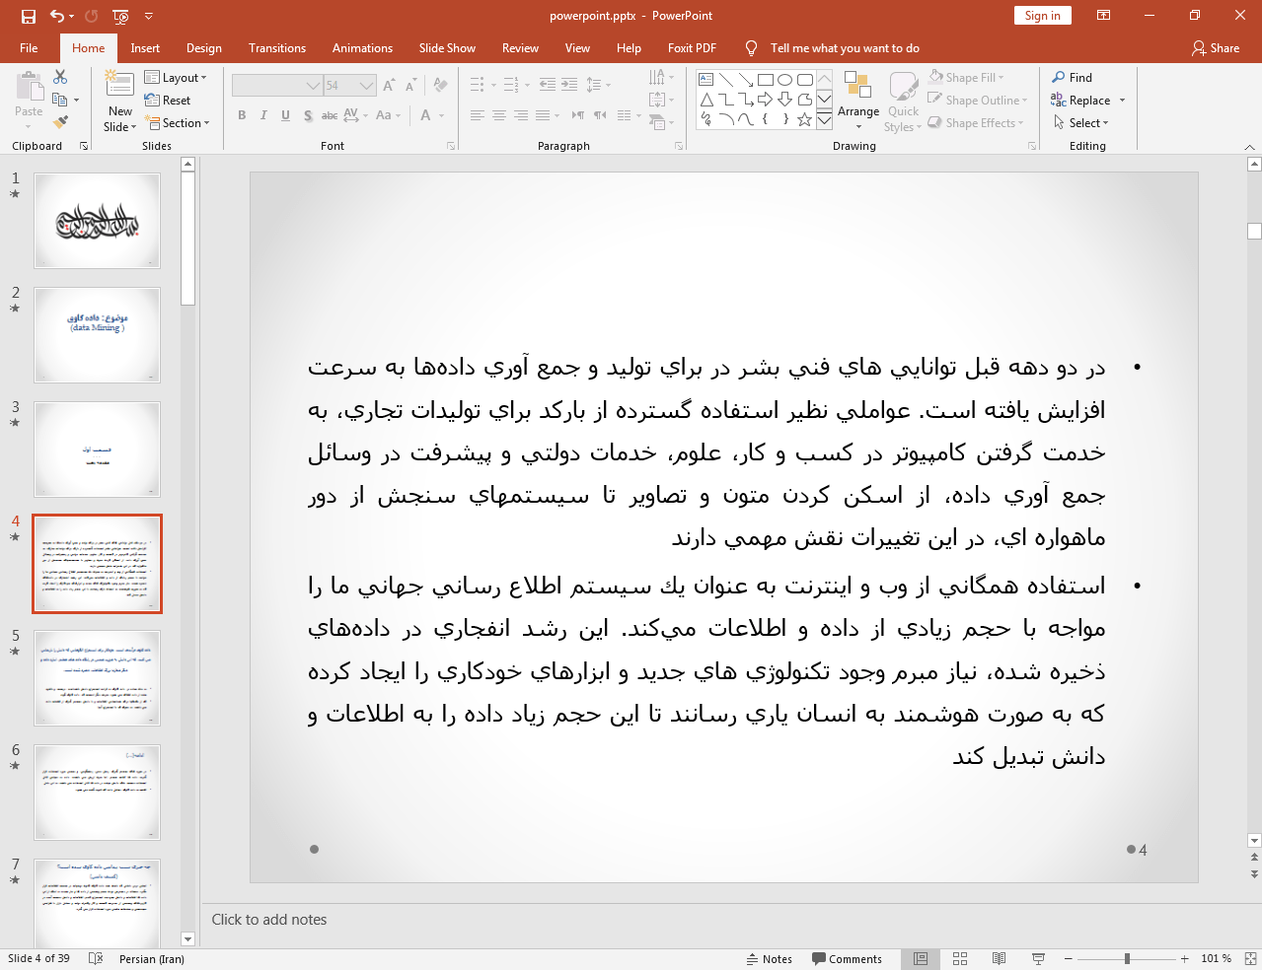Screen dimensions: 1262x970
Task: Switch to Slide Sorter view icon
Action: 960,958
